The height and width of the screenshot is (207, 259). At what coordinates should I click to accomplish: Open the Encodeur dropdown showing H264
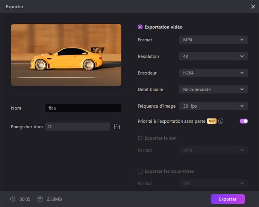214,73
